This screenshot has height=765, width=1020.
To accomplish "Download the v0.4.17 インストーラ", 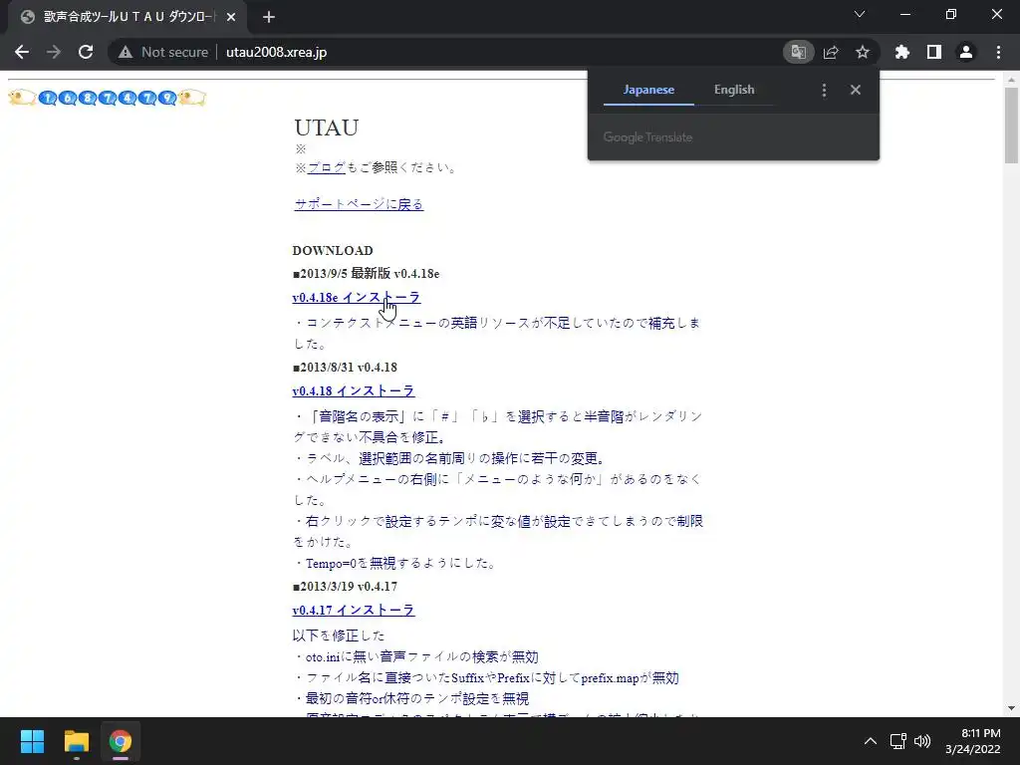I will [354, 611].
